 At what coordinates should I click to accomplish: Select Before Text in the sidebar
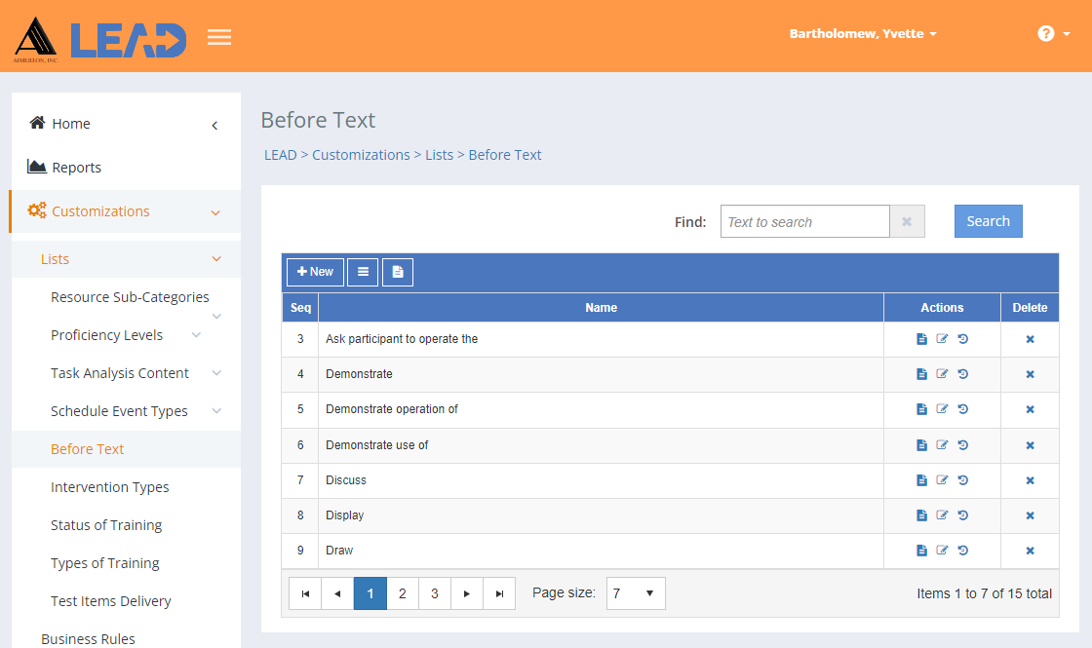click(87, 449)
